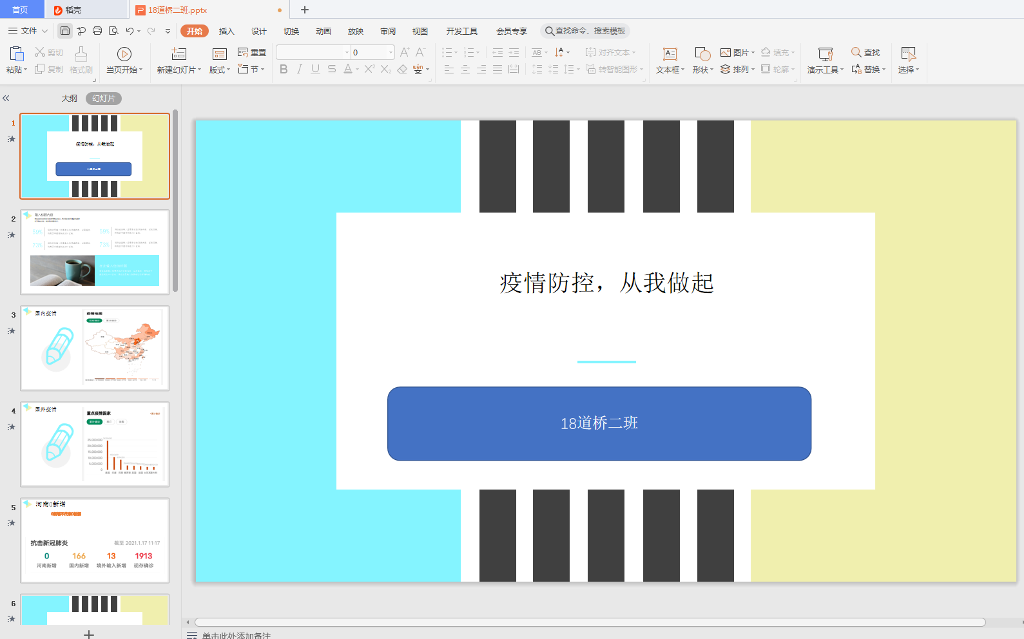Image resolution: width=1024 pixels, height=639 pixels.
Task: Open the font size dropdown
Action: [x=391, y=52]
